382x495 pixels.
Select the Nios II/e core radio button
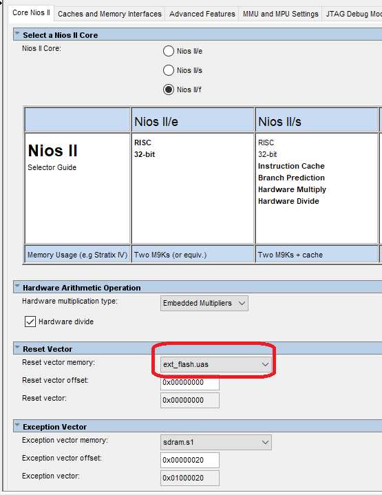pyautogui.click(x=169, y=51)
